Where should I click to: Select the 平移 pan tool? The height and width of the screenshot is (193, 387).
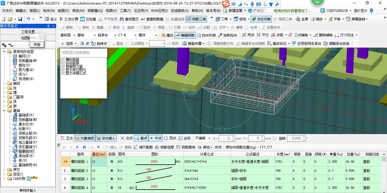coord(335,19)
